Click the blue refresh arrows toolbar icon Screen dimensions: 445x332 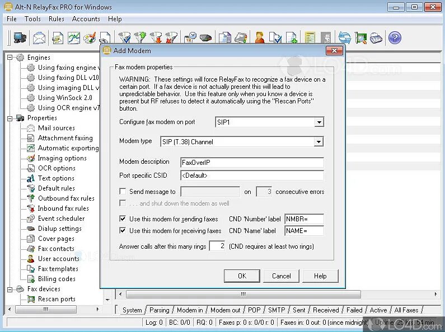(x=345, y=37)
